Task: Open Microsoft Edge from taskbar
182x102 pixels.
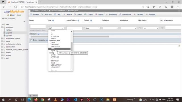Action: [29, 99]
